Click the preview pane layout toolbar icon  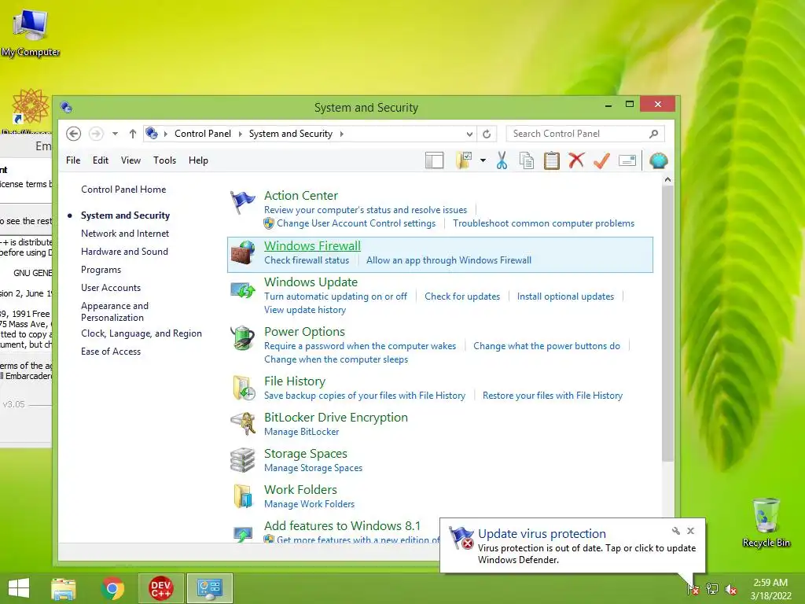[x=434, y=160]
